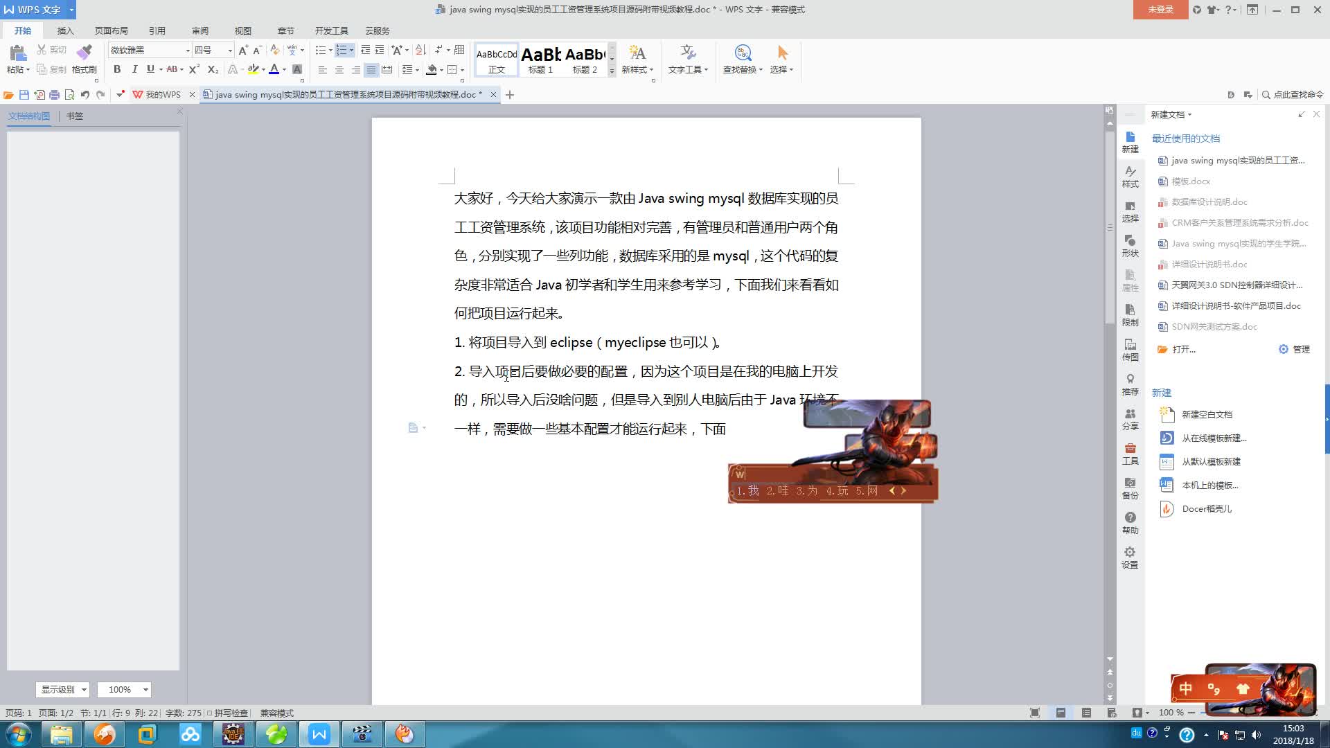Open the 样式 panel in right sidebar

pos(1130,177)
